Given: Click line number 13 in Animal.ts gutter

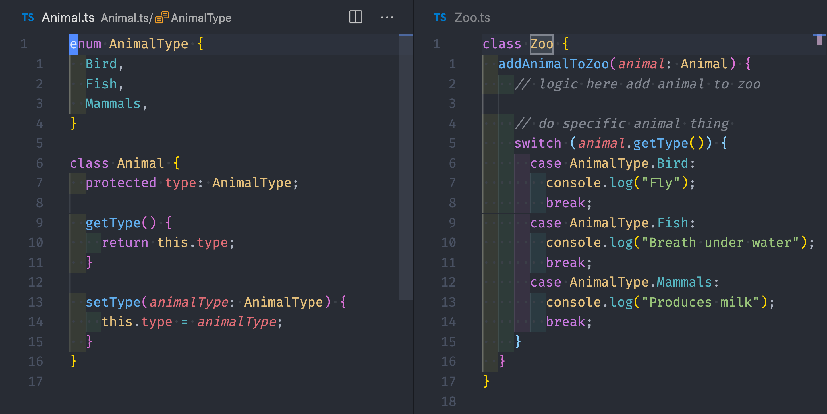Looking at the screenshot, I should [x=36, y=302].
